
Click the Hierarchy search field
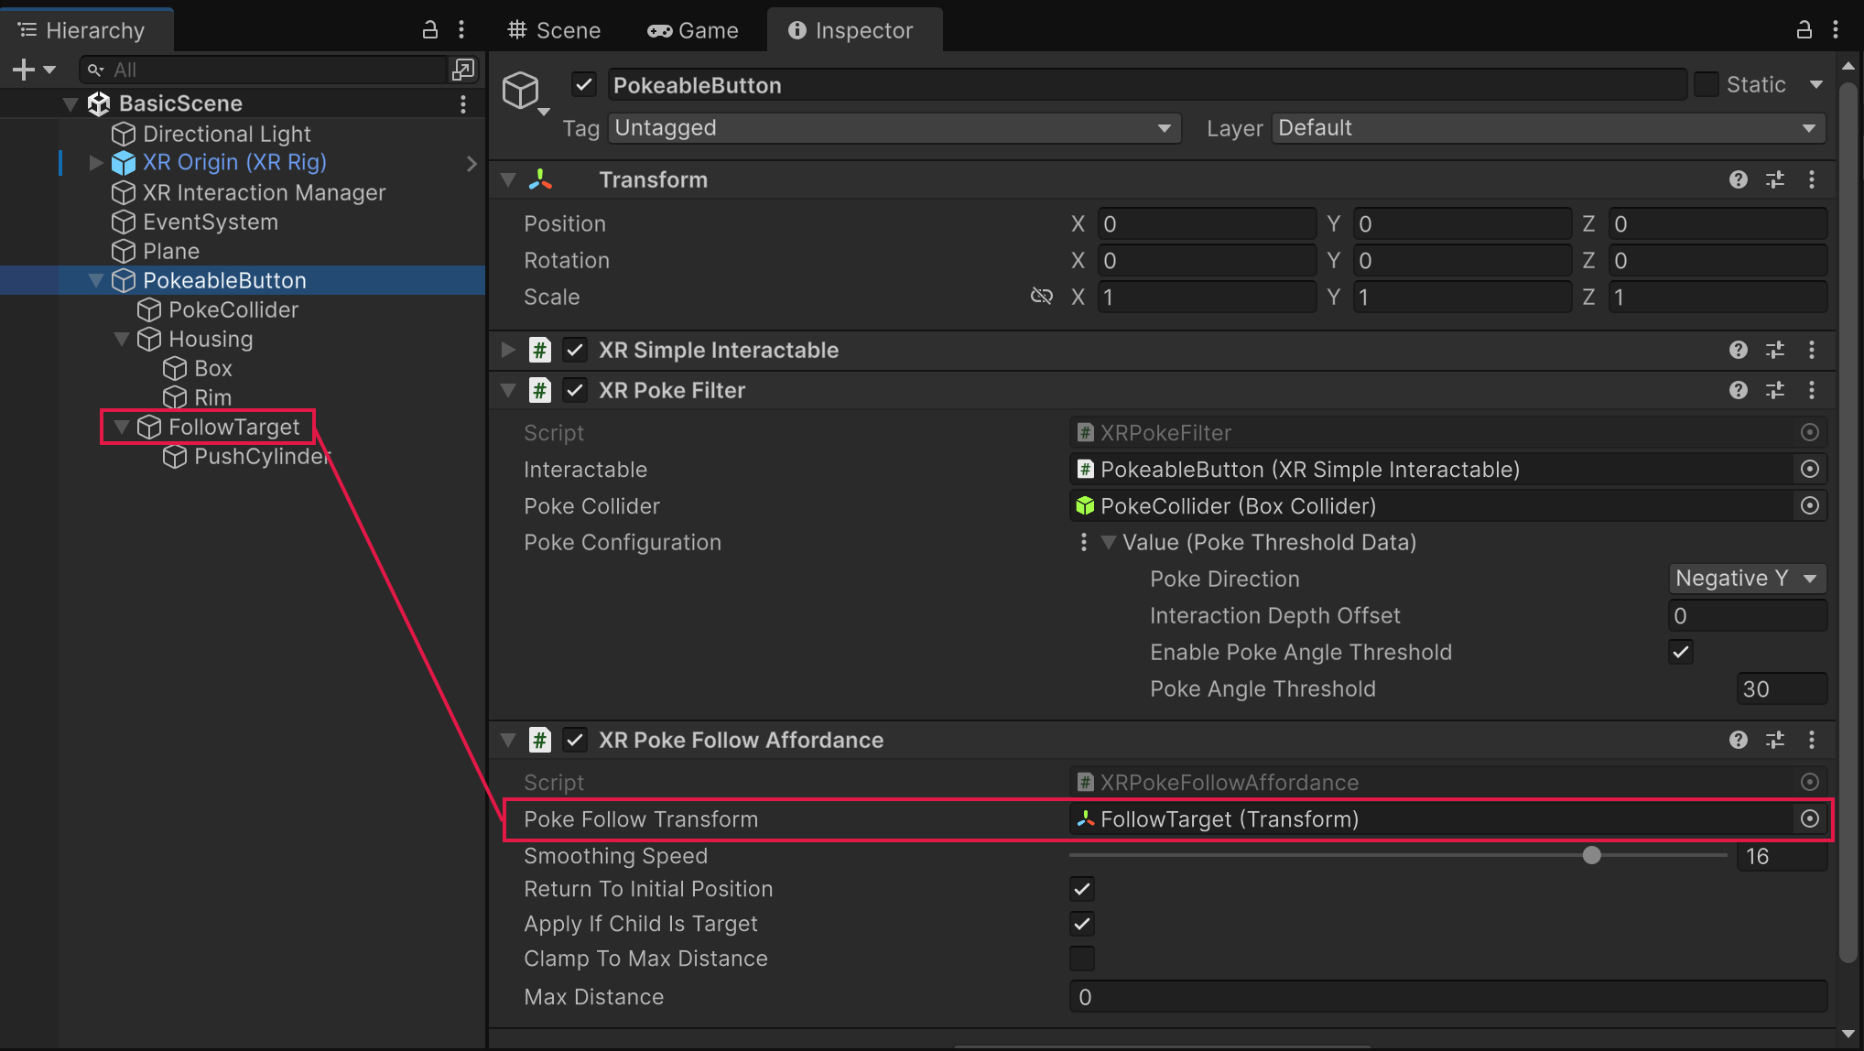tap(264, 70)
